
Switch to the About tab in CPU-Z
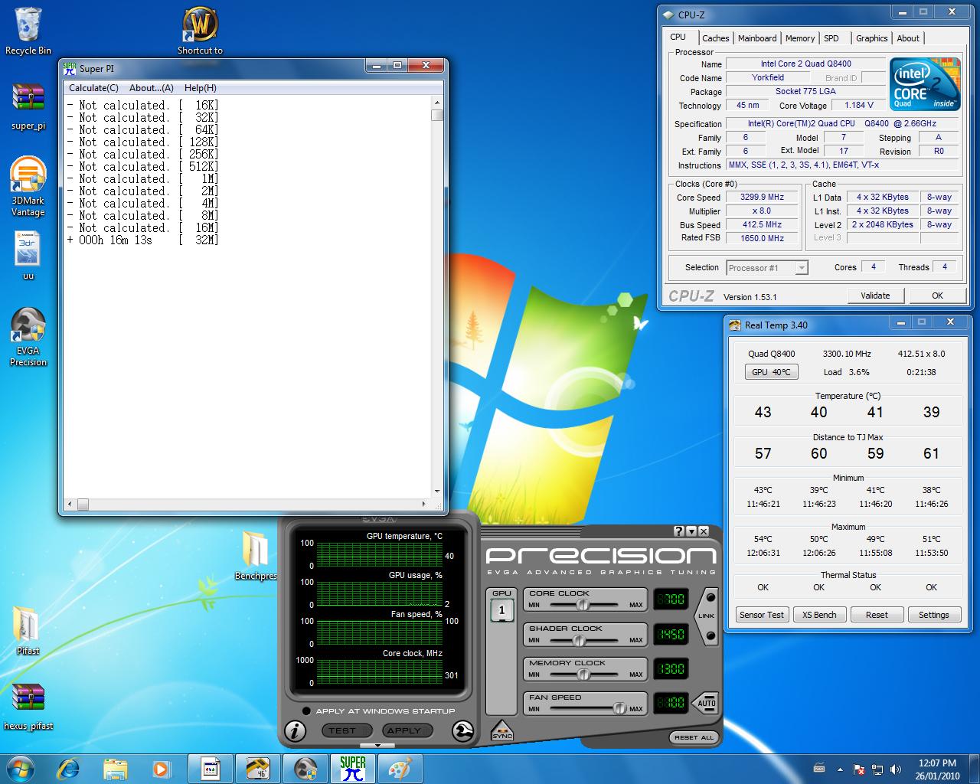pos(908,38)
